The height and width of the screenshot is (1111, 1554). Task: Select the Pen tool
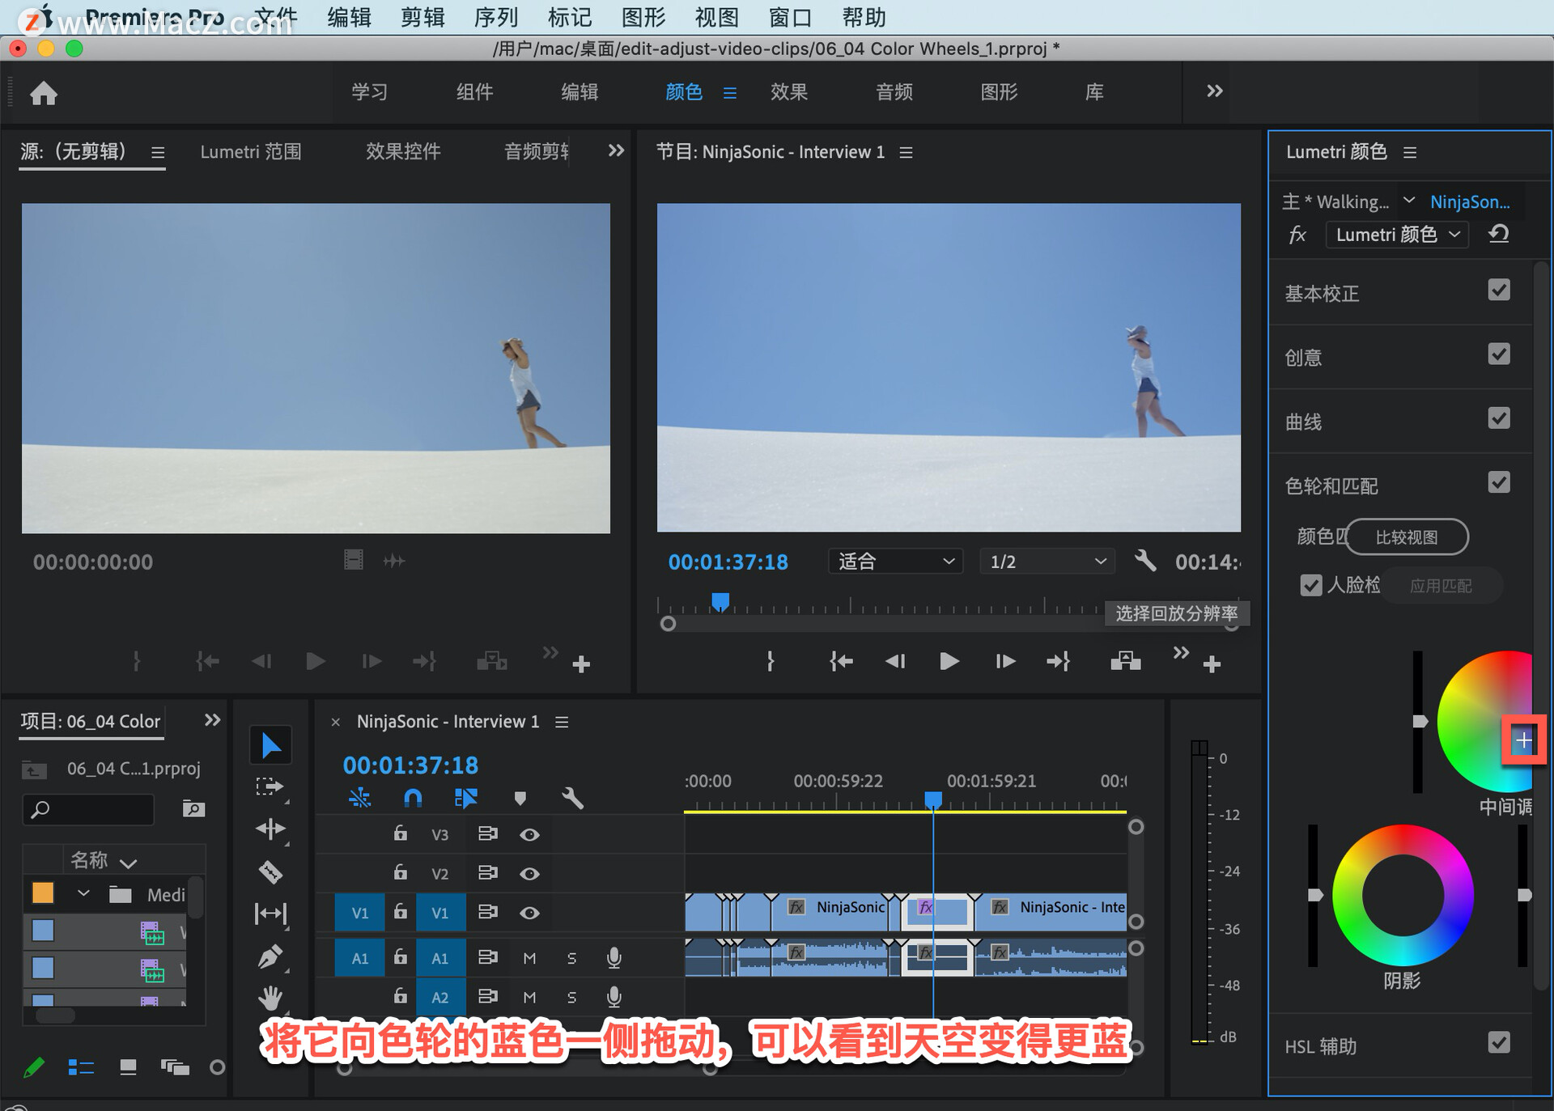point(270,956)
